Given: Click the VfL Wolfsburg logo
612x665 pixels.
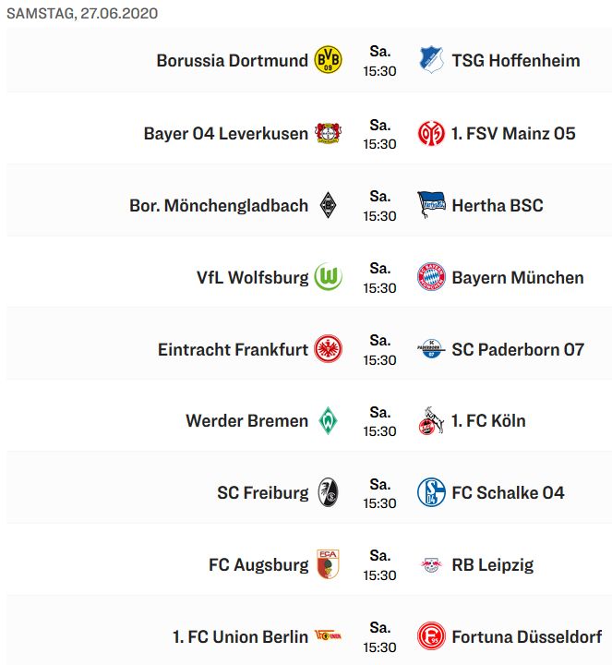Looking at the screenshot, I should pos(328,277).
